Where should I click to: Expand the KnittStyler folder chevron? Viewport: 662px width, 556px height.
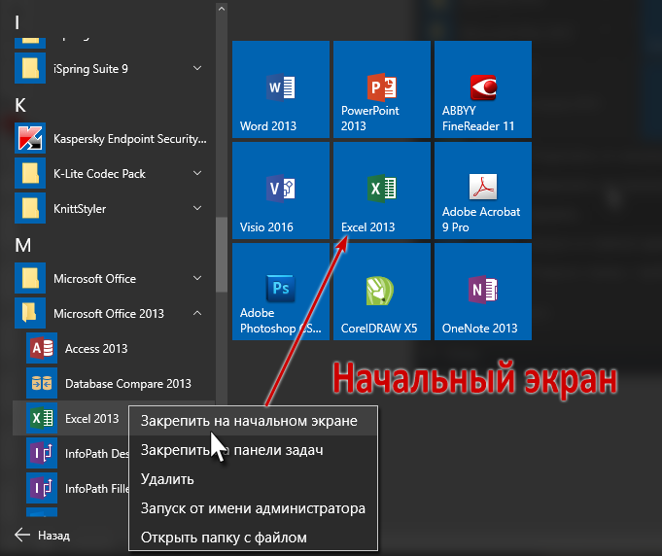click(x=197, y=208)
